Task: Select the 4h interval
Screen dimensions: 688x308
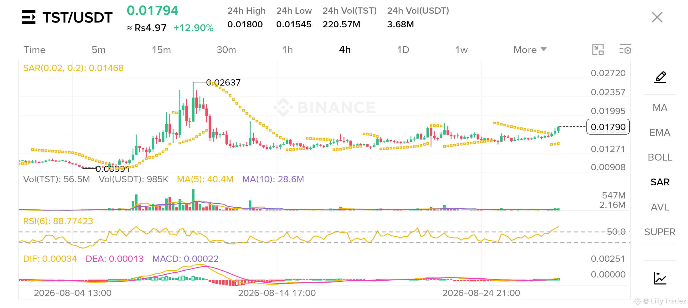Action: (x=345, y=50)
